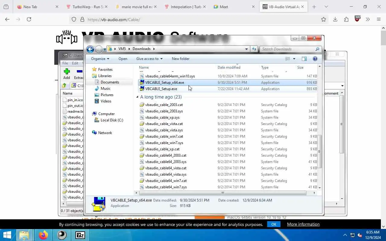
Task: Open view options dropdown arrow in Explorer
Action: [294, 59]
